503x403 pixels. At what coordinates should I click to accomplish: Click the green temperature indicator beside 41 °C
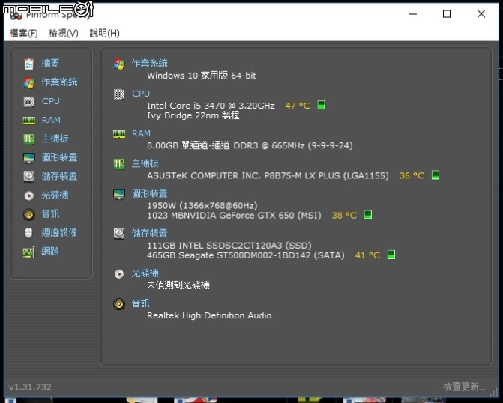click(x=391, y=255)
